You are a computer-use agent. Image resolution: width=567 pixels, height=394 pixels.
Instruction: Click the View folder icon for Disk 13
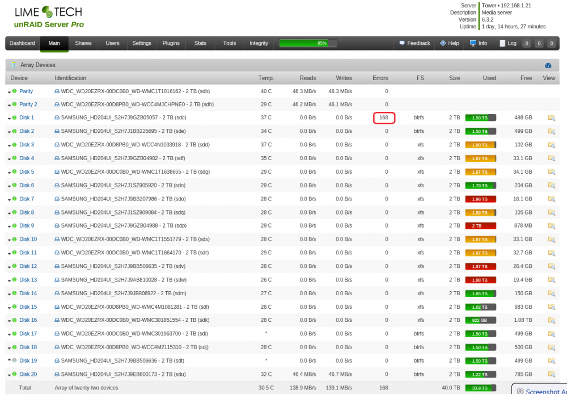click(x=552, y=279)
